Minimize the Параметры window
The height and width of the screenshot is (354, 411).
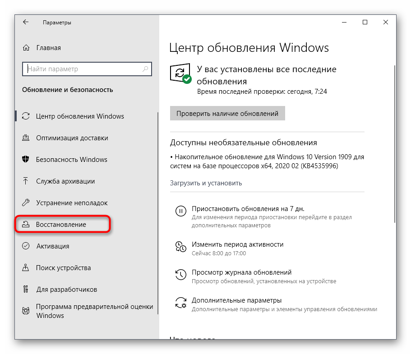point(344,22)
